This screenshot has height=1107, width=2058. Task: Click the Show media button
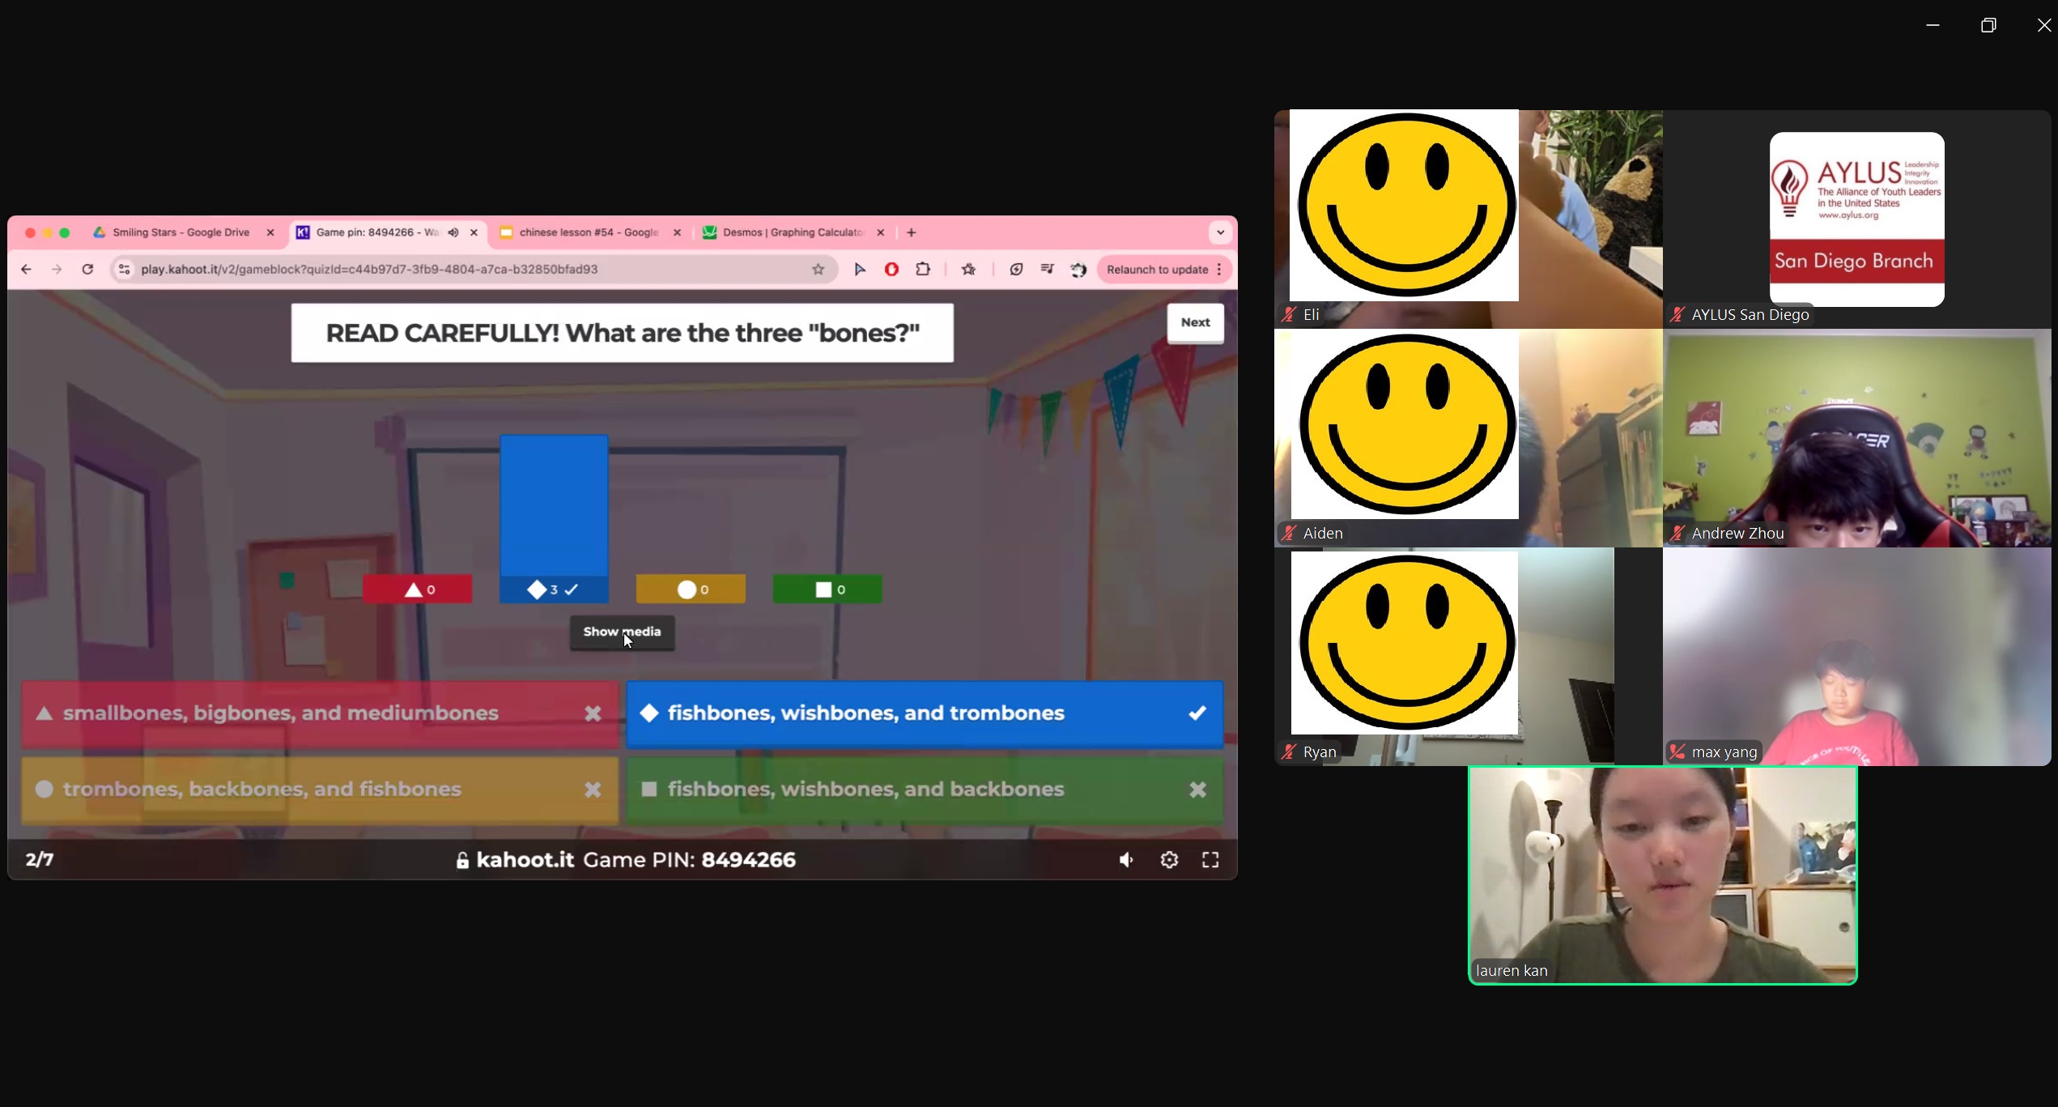click(622, 632)
